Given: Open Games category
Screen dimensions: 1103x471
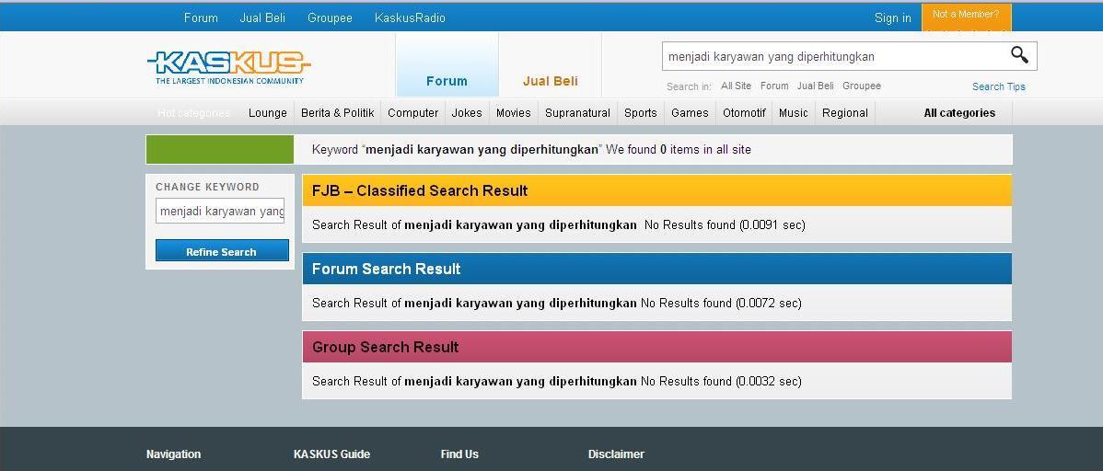Looking at the screenshot, I should 690,112.
